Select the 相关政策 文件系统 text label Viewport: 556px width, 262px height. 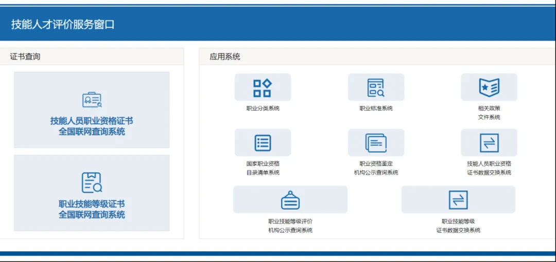click(x=489, y=113)
